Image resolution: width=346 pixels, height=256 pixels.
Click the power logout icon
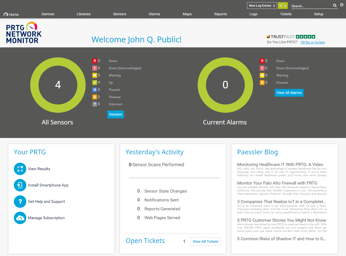[x=342, y=5]
